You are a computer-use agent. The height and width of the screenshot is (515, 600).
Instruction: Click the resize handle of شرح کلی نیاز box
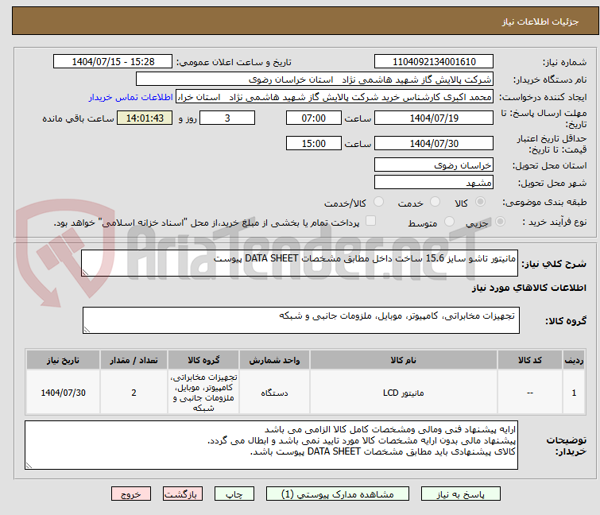click(x=85, y=273)
